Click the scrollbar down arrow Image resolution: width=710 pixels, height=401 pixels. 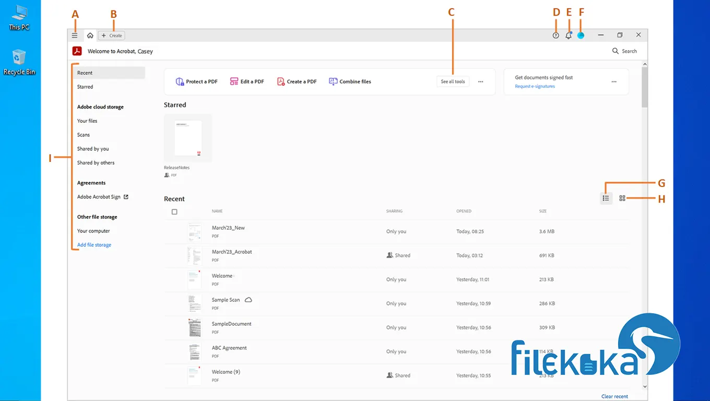tap(644, 386)
